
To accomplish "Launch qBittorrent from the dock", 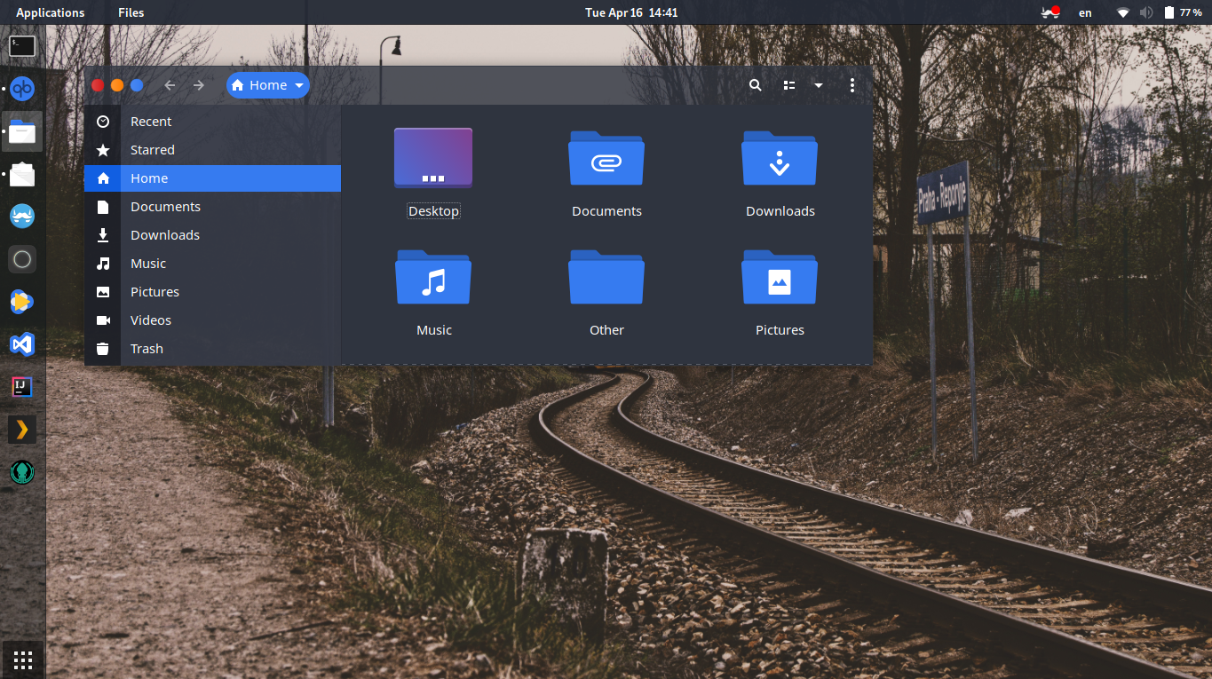I will click(x=21, y=89).
